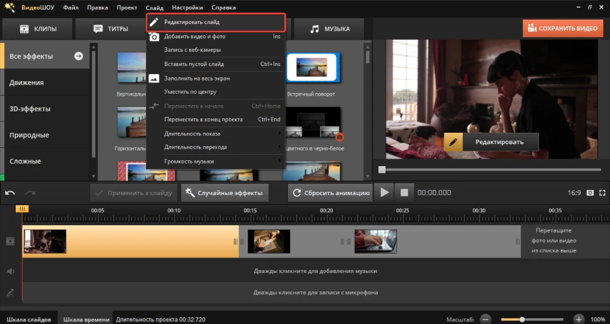Click СОХРАНИТЬ ВИДЕО button
The width and height of the screenshot is (610, 324).
point(563,28)
